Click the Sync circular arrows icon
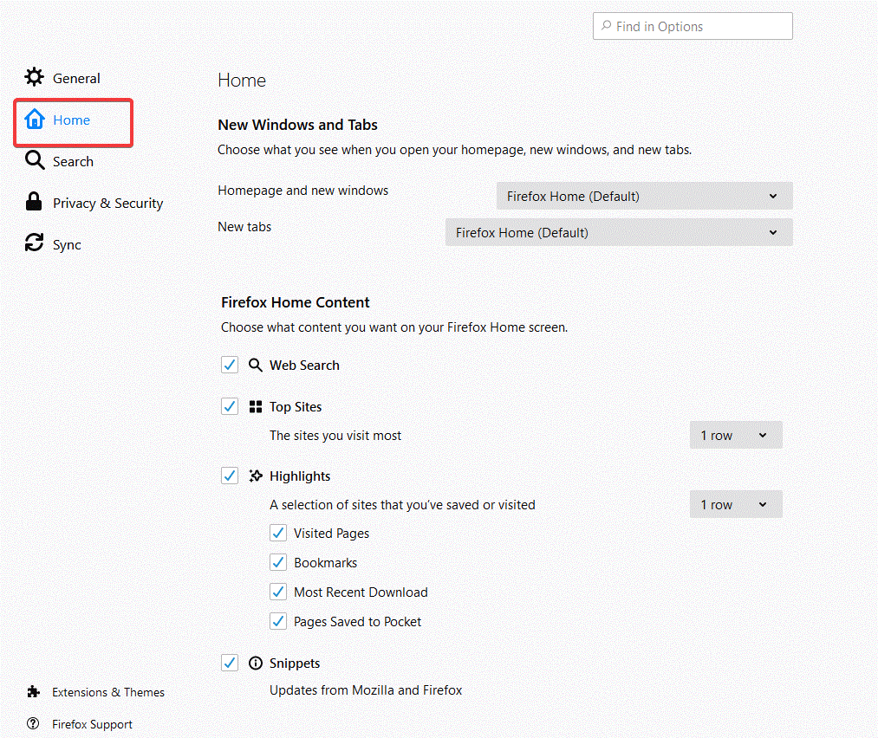The height and width of the screenshot is (738, 878). pos(33,243)
